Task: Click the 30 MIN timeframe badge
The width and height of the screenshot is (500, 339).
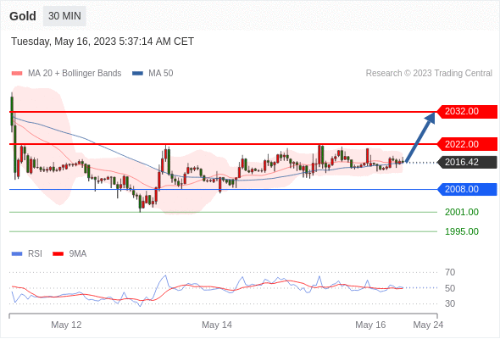Action: [x=64, y=16]
